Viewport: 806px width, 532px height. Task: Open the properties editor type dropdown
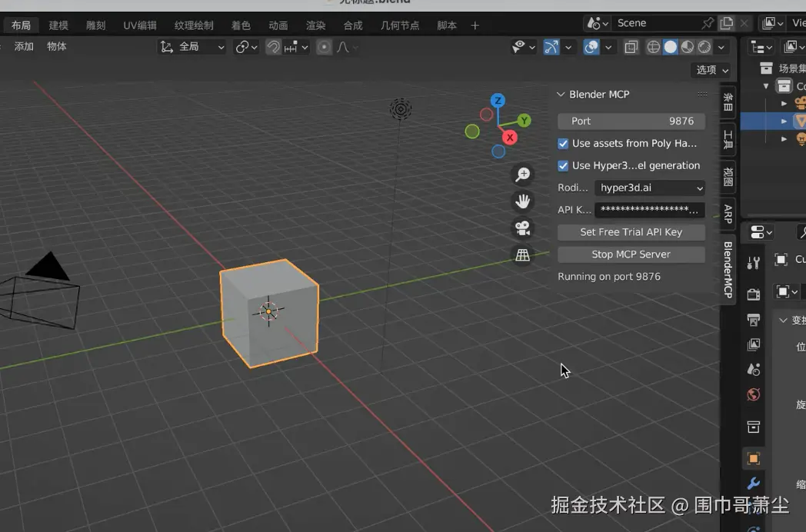(761, 232)
